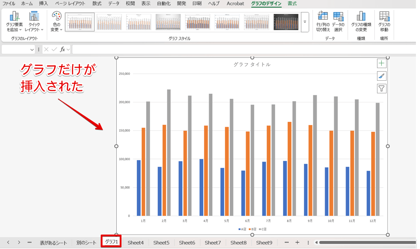Add a new sheet with plus button
420x249 pixels.
[297, 242]
